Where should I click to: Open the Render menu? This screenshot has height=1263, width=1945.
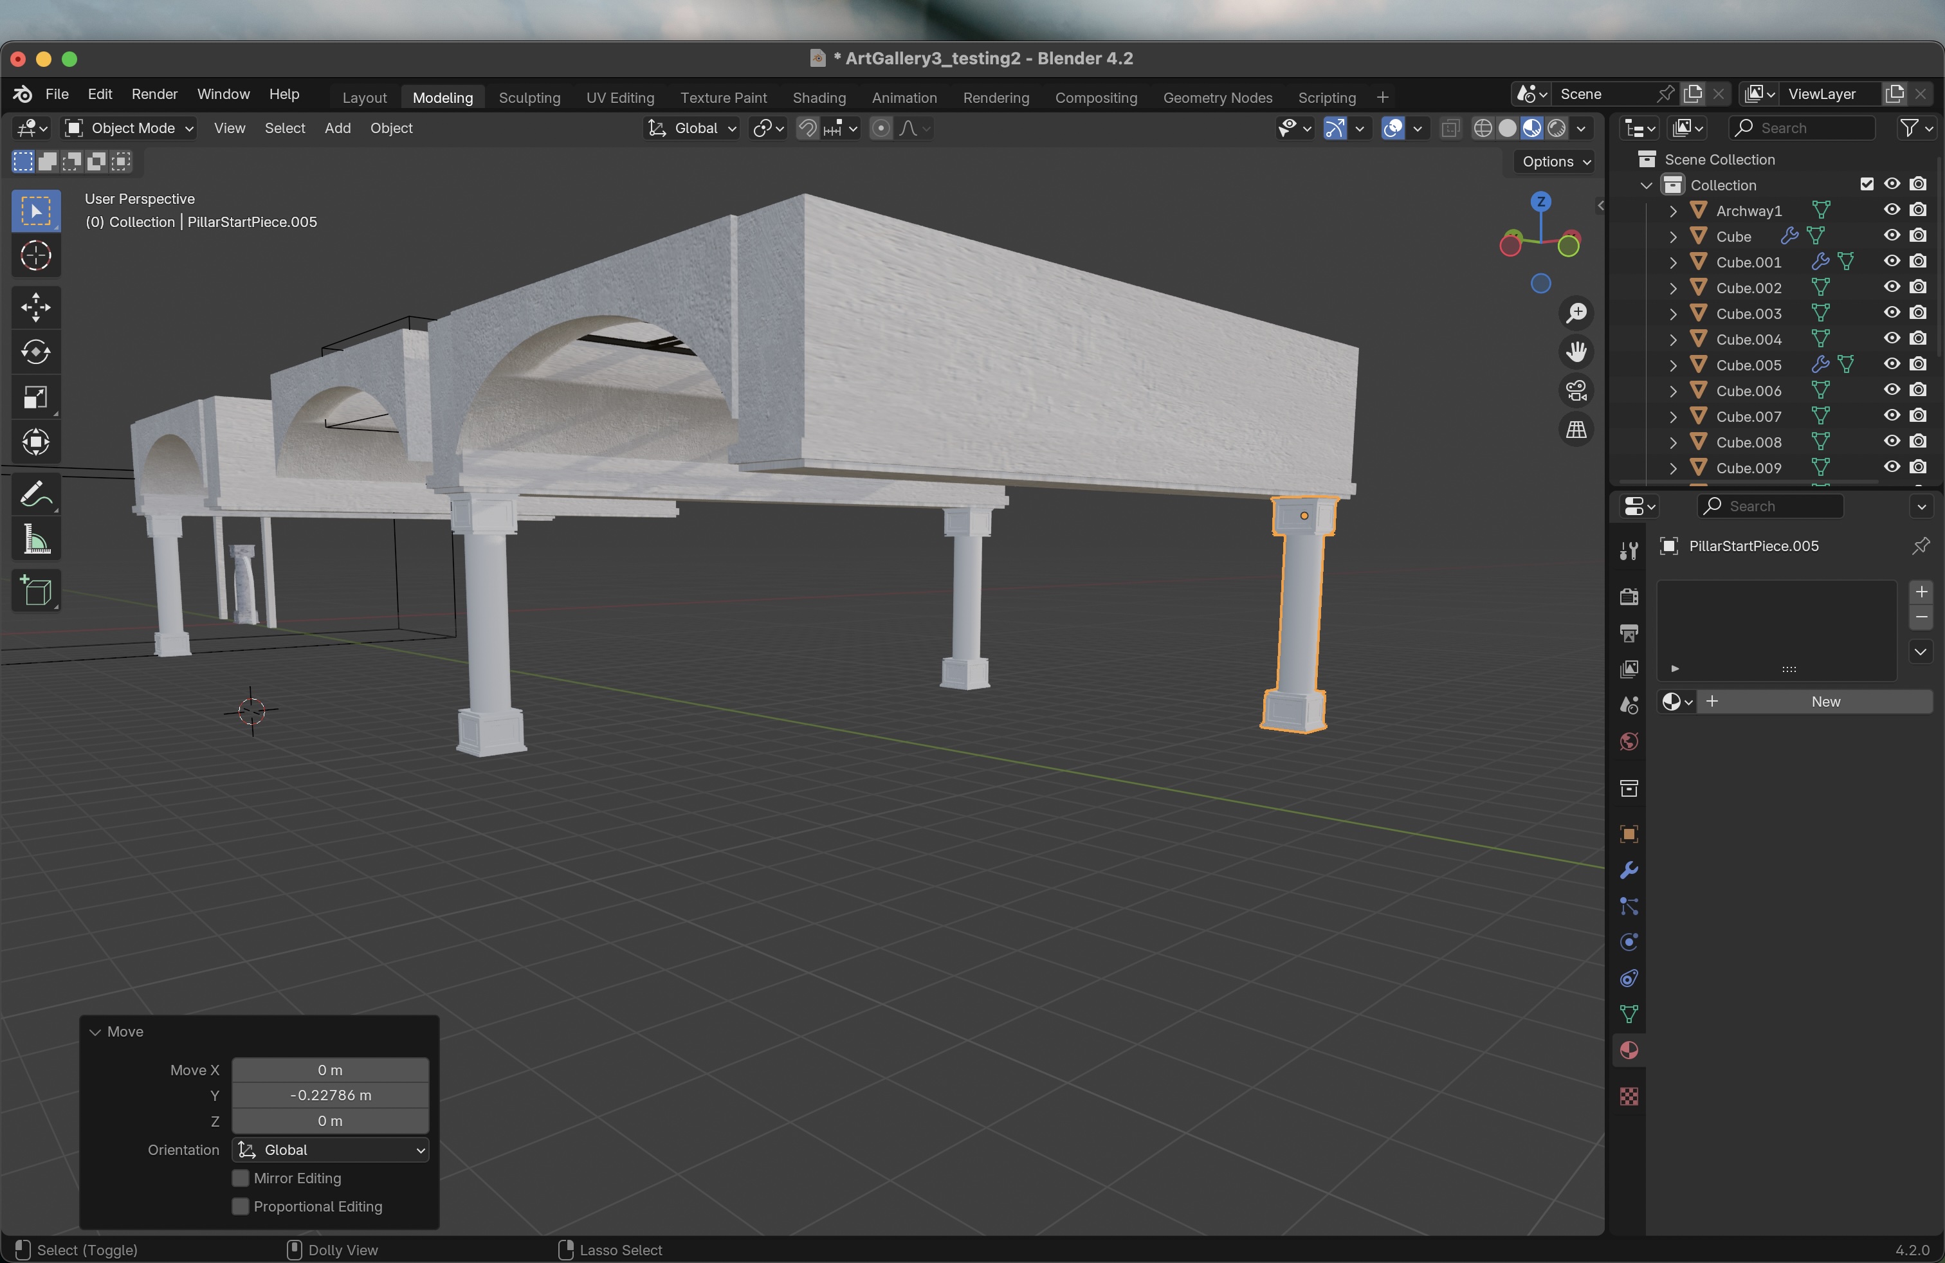pyautogui.click(x=154, y=94)
